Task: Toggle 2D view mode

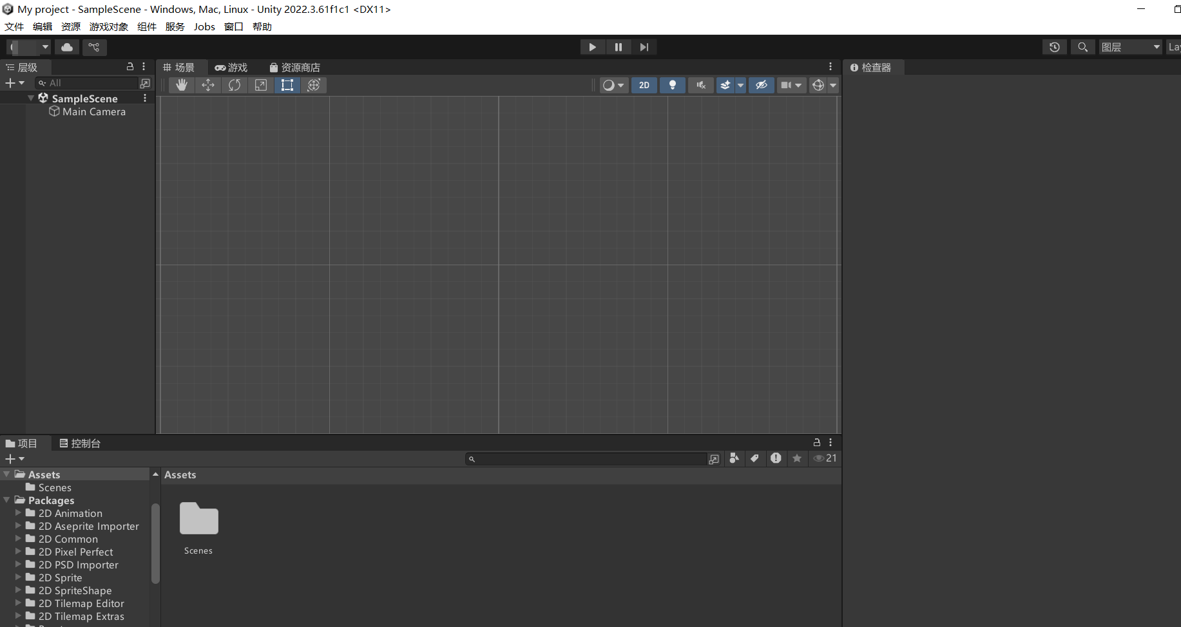Action: tap(644, 85)
